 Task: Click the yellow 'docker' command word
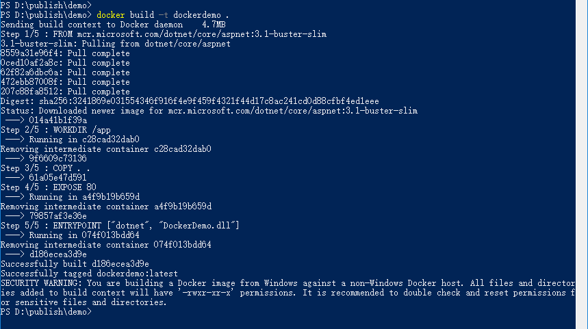(x=111, y=15)
